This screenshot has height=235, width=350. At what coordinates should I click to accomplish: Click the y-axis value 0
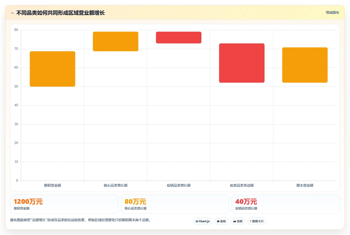tap(17, 181)
